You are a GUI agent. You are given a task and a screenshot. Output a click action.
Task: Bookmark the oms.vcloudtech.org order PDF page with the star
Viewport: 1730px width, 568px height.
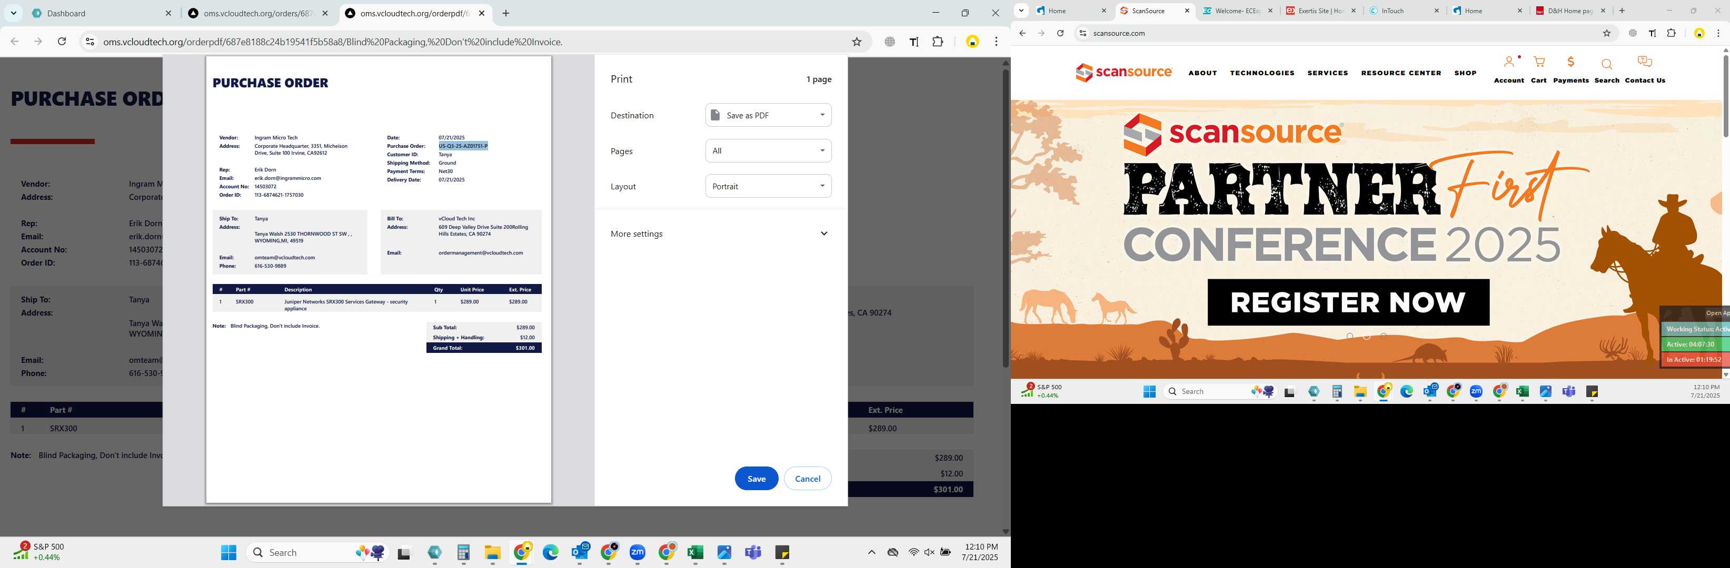856,42
